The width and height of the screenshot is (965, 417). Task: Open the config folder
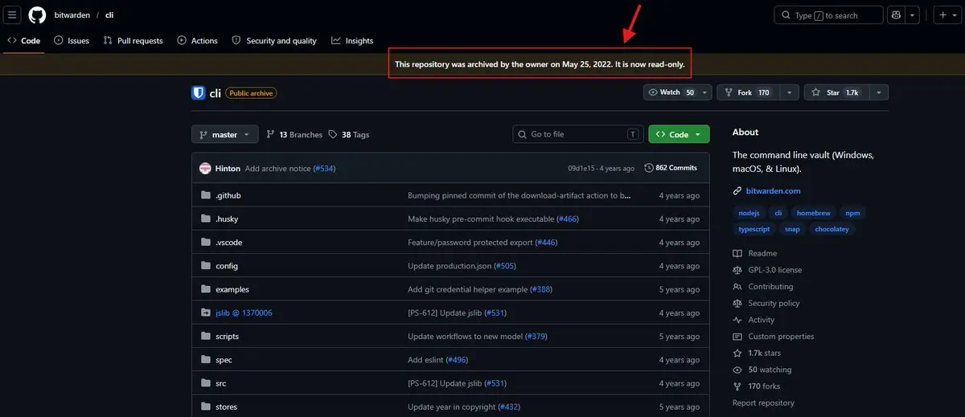pos(227,266)
